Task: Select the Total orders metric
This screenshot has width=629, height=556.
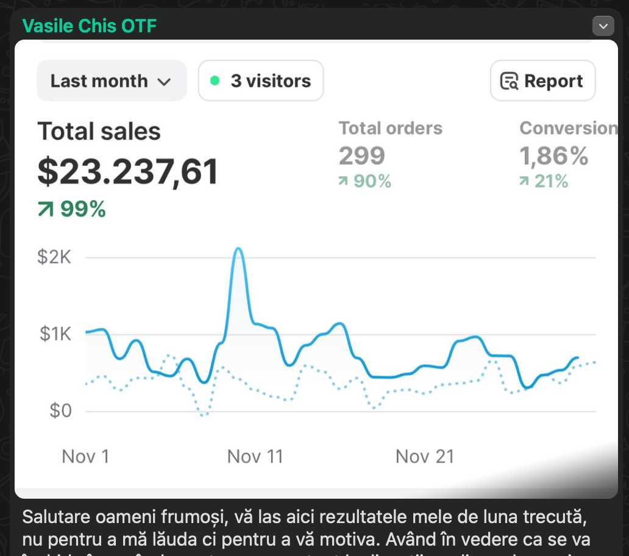Action: tap(390, 128)
